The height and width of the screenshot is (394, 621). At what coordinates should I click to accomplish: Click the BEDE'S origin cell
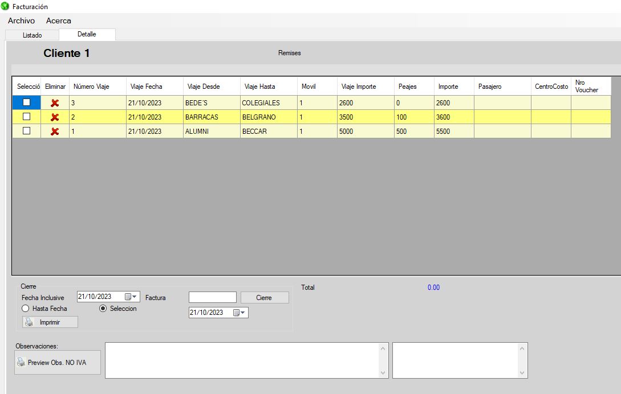coord(212,103)
